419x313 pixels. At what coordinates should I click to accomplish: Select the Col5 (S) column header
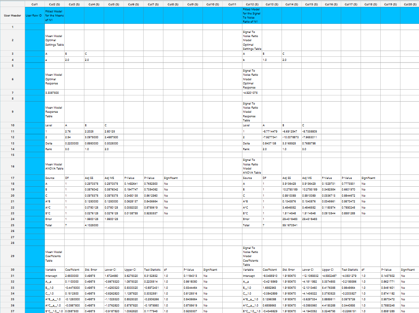tap(114, 4)
